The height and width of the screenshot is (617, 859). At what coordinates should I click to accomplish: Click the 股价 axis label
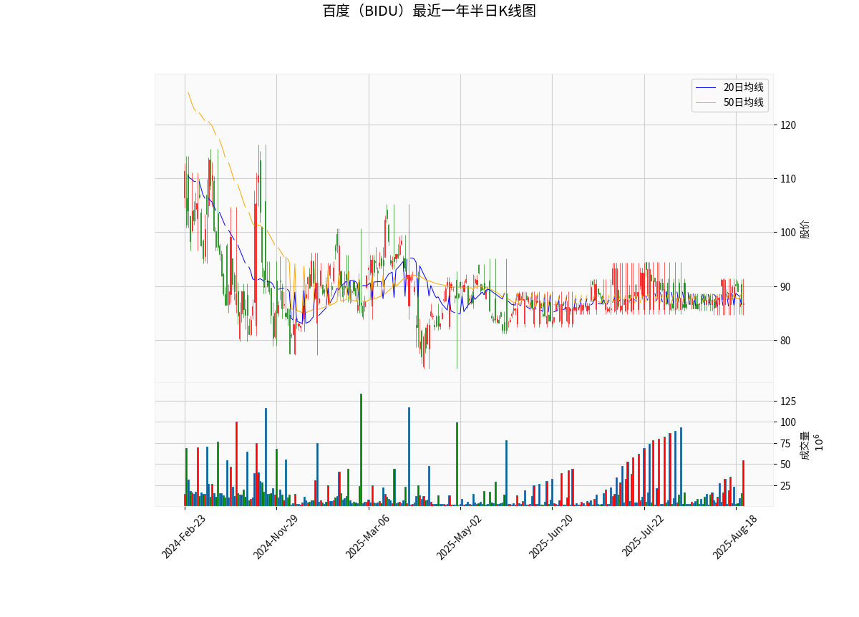806,229
